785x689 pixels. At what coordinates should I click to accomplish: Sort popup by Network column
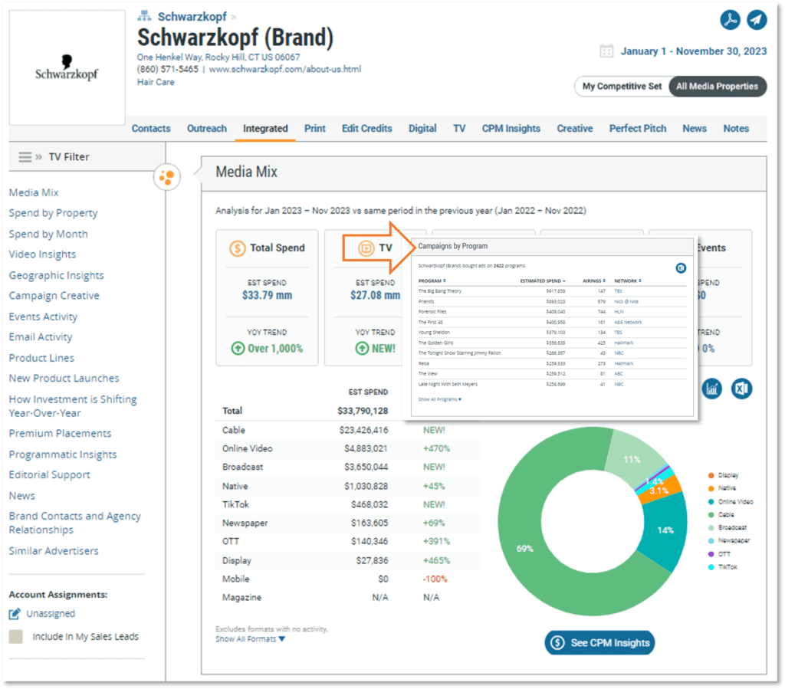pos(628,281)
